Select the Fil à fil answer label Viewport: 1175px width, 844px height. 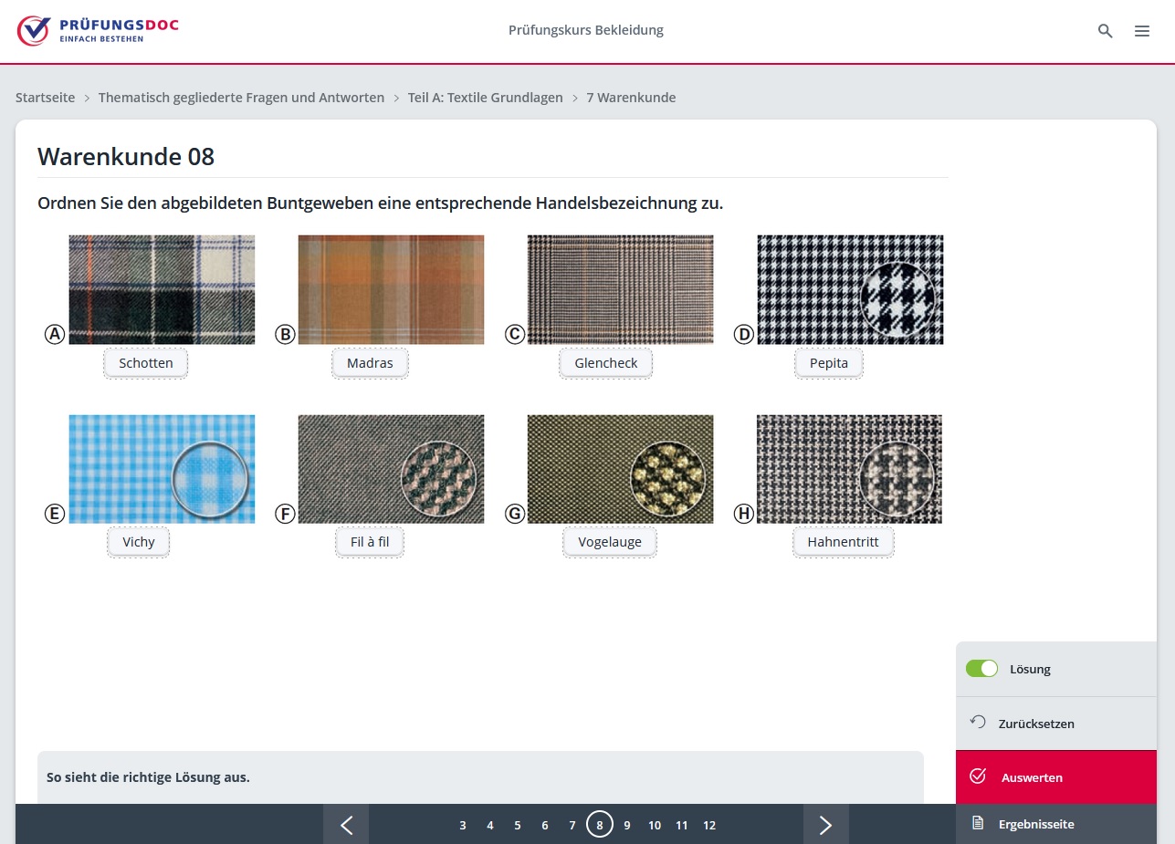coord(370,542)
